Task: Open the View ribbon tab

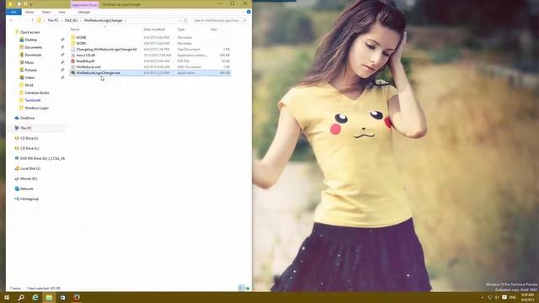Action: click(61, 12)
